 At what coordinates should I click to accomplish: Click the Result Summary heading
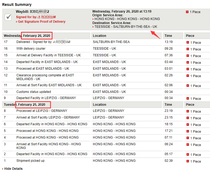pos(17,5)
